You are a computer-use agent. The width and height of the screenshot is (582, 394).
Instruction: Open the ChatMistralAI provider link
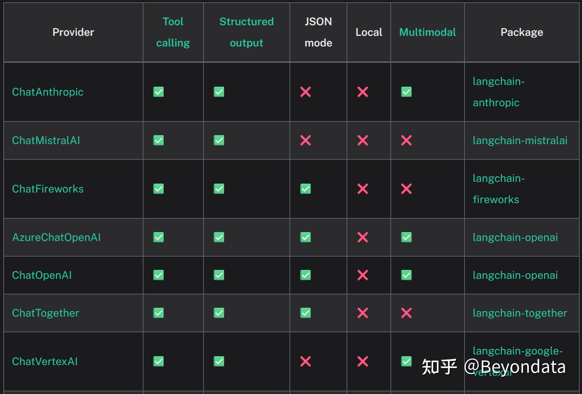pyautogui.click(x=46, y=140)
